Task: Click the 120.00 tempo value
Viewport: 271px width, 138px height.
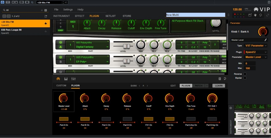Action: pos(237,10)
